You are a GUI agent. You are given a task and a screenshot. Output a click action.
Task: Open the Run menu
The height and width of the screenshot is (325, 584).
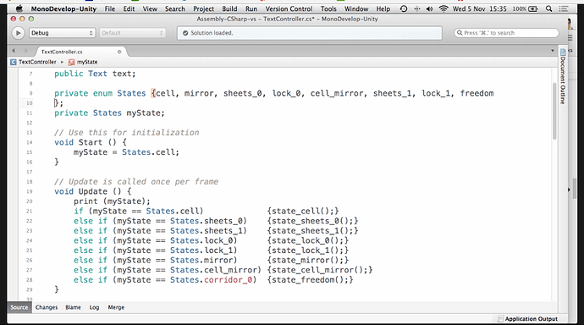pyautogui.click(x=251, y=8)
